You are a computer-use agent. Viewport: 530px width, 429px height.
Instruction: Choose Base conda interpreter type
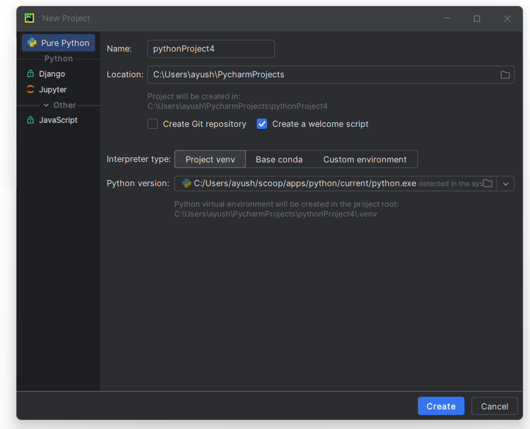click(x=279, y=159)
